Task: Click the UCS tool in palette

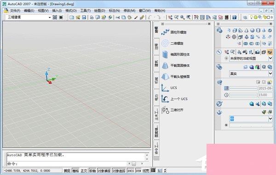Action: click(169, 88)
